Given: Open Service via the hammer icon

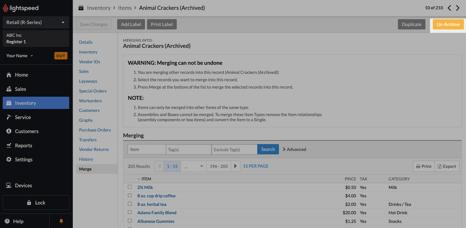Looking at the screenshot, I should pyautogui.click(x=9, y=117).
